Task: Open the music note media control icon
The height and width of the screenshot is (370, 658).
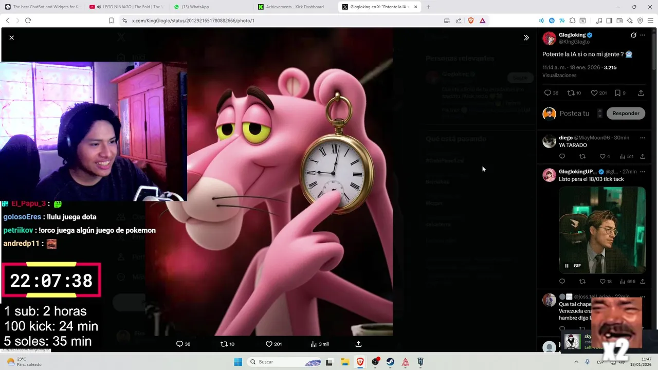Action: (599, 21)
